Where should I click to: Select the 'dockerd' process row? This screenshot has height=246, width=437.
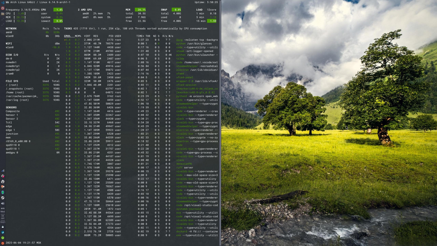[141, 231]
